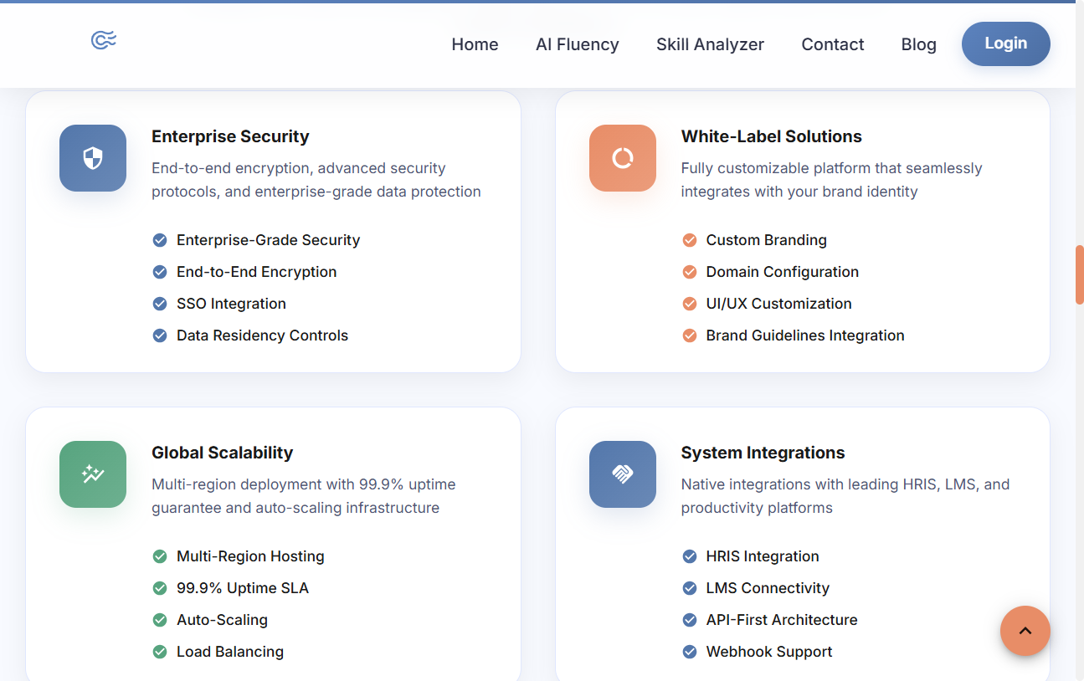
Task: Click the checkmark beside Custom Branding
Action: click(x=689, y=240)
